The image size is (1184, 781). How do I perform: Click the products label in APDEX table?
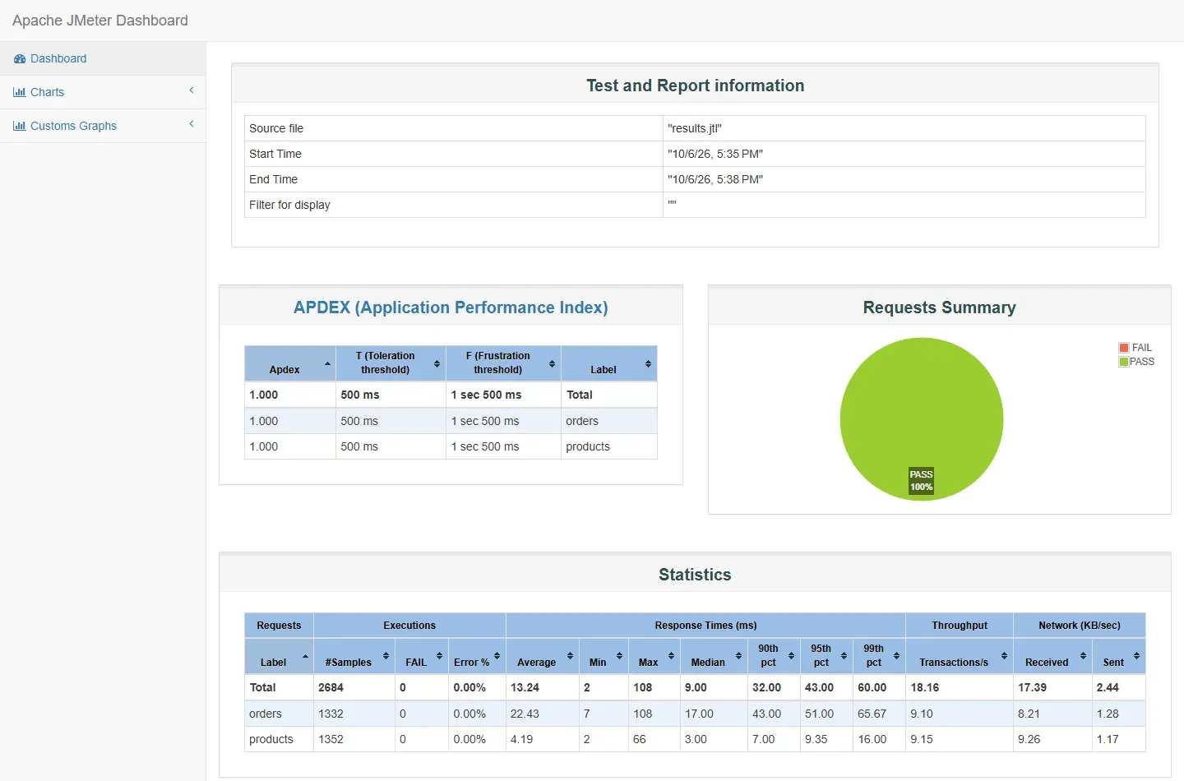click(x=588, y=446)
